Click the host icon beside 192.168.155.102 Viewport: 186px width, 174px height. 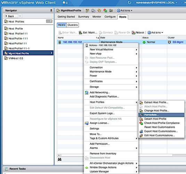pos(60,42)
